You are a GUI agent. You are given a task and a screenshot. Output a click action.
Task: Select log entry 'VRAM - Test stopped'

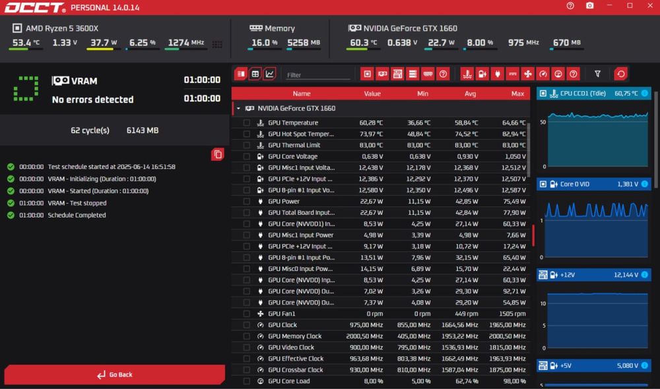pyautogui.click(x=77, y=203)
